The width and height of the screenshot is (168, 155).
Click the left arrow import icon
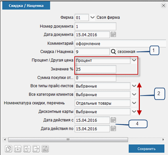coord(27,149)
